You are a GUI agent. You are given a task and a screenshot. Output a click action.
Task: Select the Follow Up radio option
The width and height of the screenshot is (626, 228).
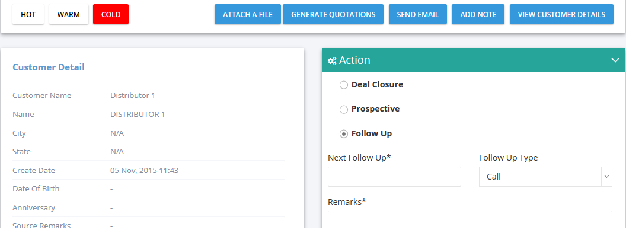(x=343, y=134)
